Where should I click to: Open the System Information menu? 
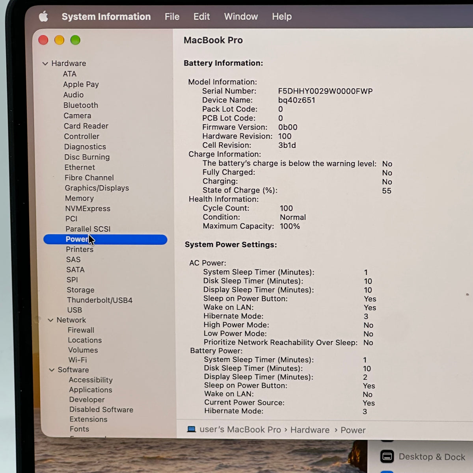[106, 17]
